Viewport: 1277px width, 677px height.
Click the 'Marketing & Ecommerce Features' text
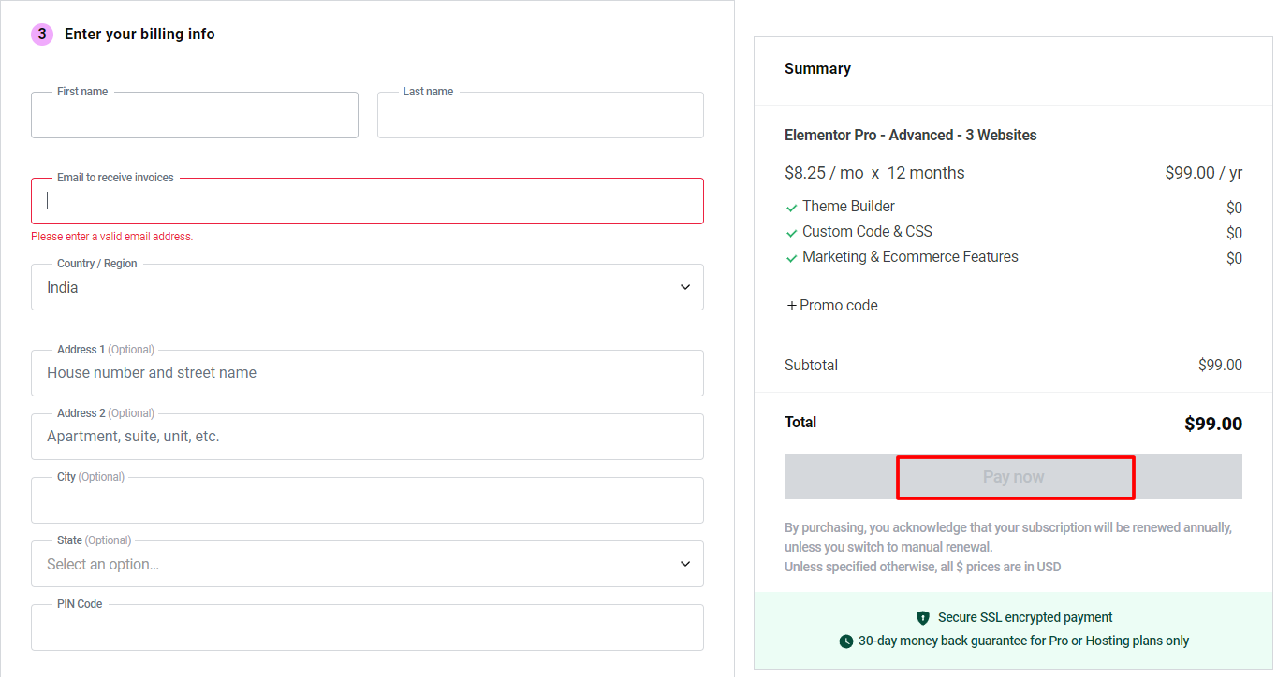tap(910, 257)
